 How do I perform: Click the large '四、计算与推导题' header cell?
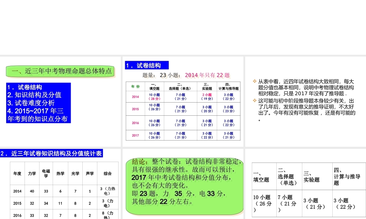pos(349,176)
